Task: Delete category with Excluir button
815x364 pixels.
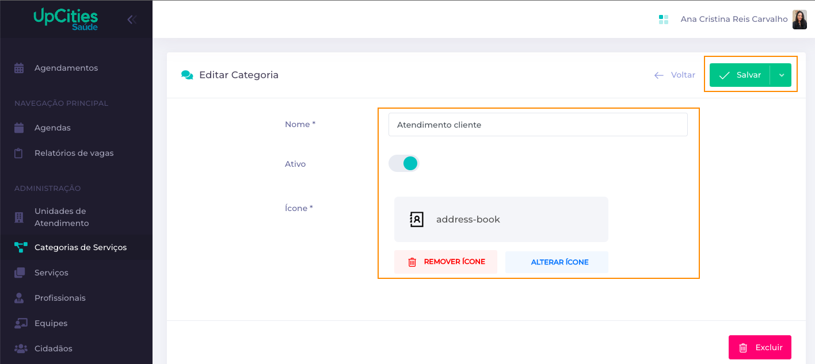Action: coord(760,347)
